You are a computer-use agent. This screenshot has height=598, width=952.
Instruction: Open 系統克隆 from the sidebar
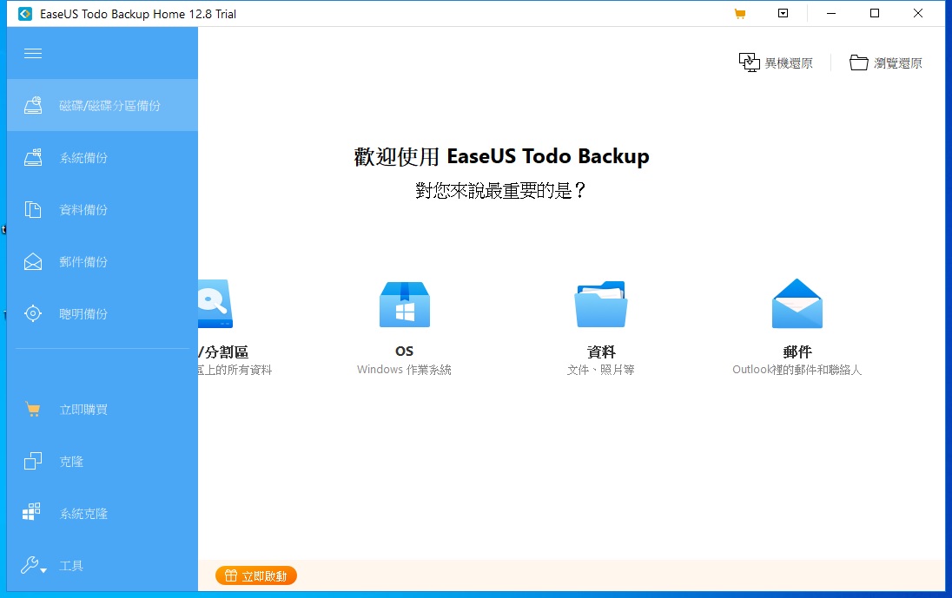click(x=83, y=514)
